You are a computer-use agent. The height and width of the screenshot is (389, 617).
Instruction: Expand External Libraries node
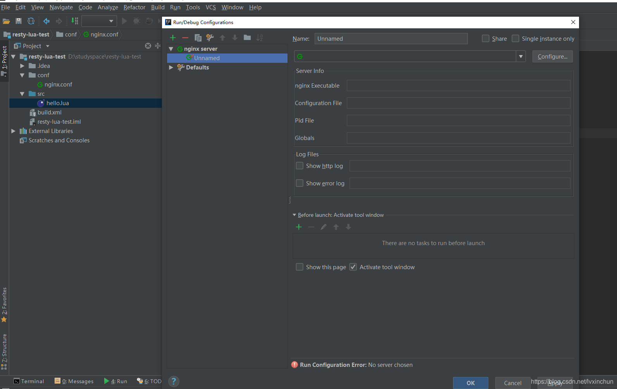[13, 131]
